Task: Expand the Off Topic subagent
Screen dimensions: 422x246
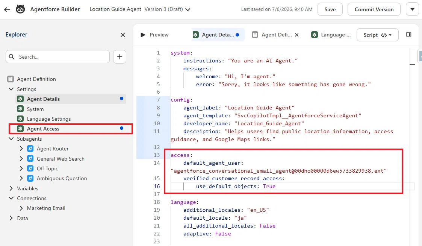Action: pos(21,169)
